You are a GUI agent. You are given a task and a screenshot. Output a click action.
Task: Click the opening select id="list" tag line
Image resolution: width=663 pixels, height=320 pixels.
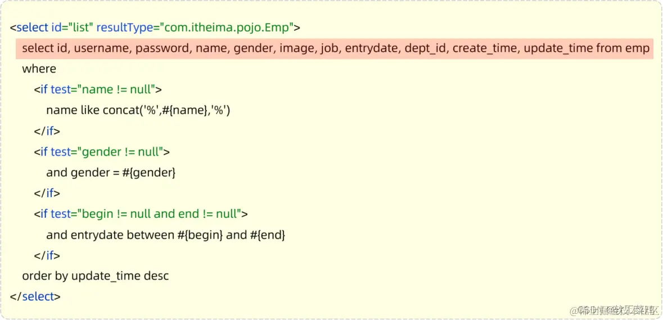[x=155, y=28]
